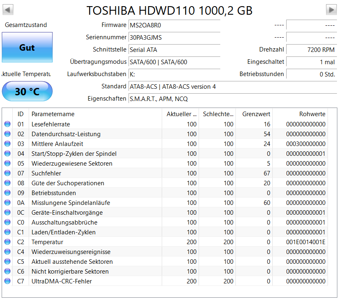Click status orb in row ID 09

7,193
